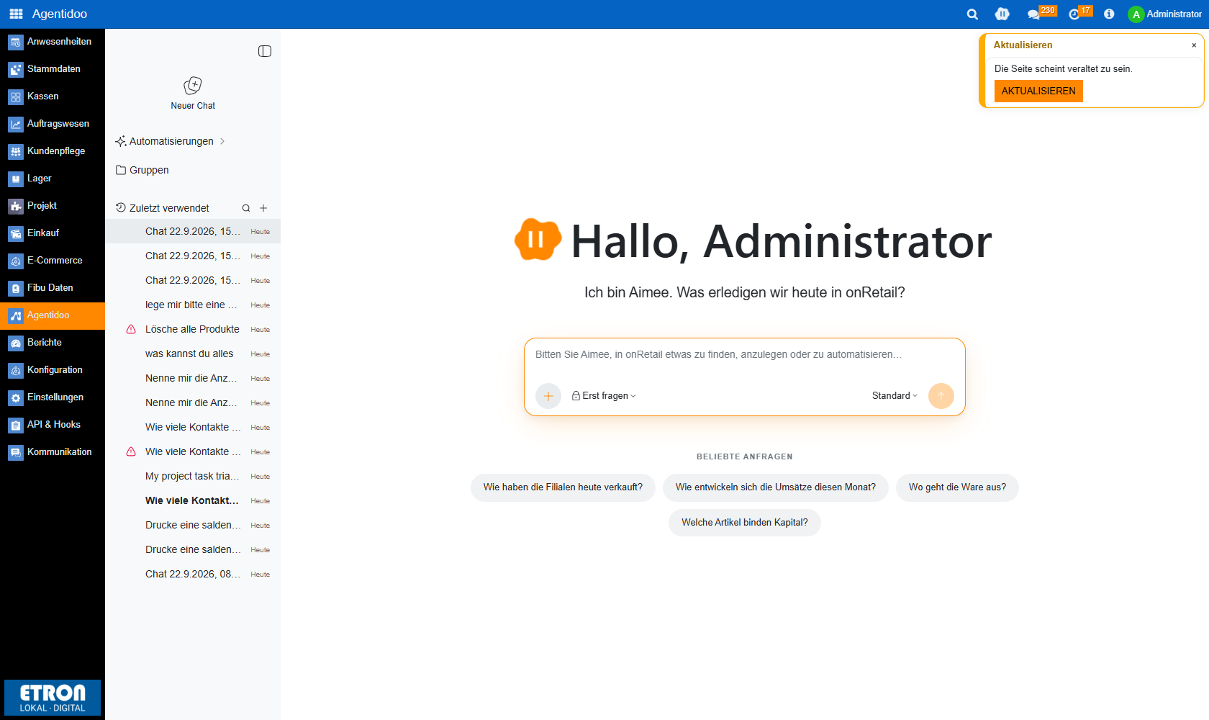Open the Administrator account menu label
The height and width of the screenshot is (720, 1209).
coord(1174,14)
